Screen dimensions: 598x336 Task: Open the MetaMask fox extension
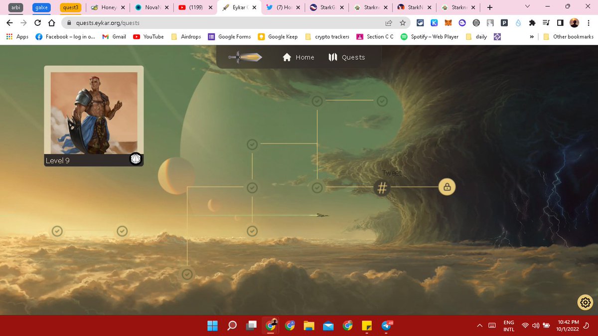pos(448,23)
